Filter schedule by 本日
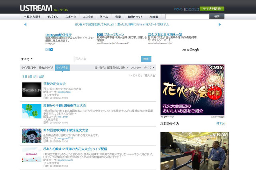 24,77
